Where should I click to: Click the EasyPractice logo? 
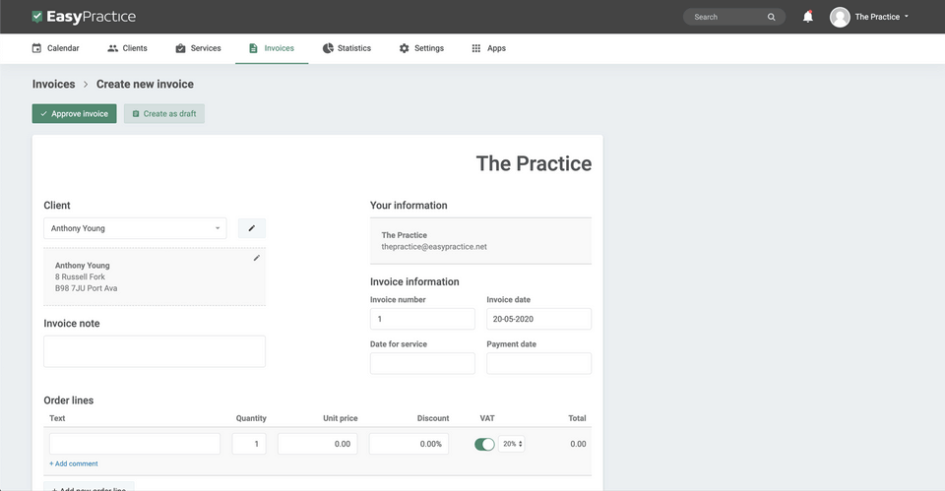point(84,17)
